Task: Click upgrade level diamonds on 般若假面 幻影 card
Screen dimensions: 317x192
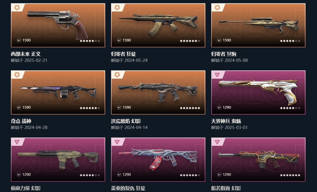Action: (x=290, y=175)
